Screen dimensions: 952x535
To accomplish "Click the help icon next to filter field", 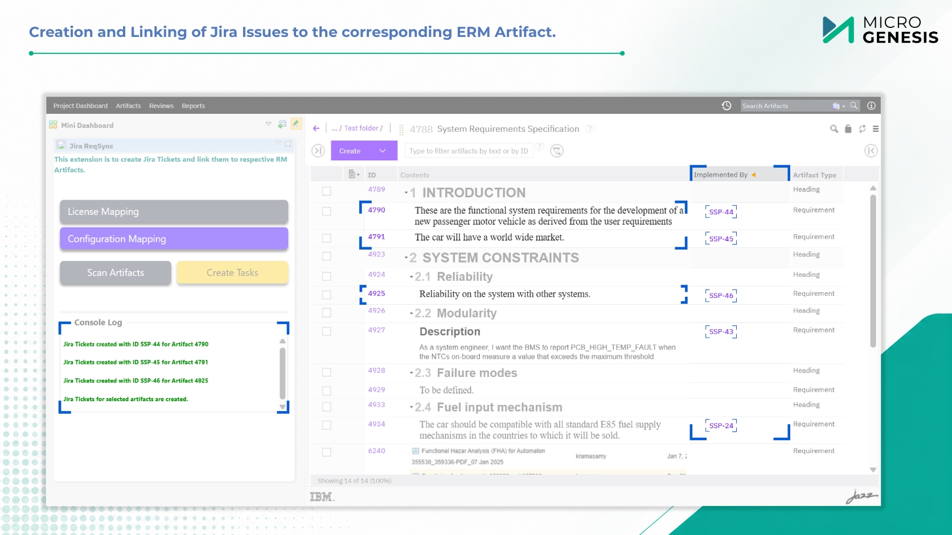I will (x=540, y=147).
